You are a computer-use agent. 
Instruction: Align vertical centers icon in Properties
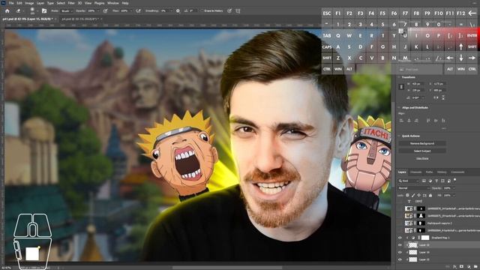(x=436, y=121)
